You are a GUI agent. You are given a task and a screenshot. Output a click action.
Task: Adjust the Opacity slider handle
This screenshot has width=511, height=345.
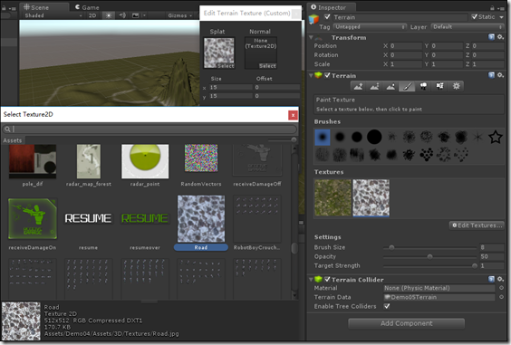coord(429,257)
